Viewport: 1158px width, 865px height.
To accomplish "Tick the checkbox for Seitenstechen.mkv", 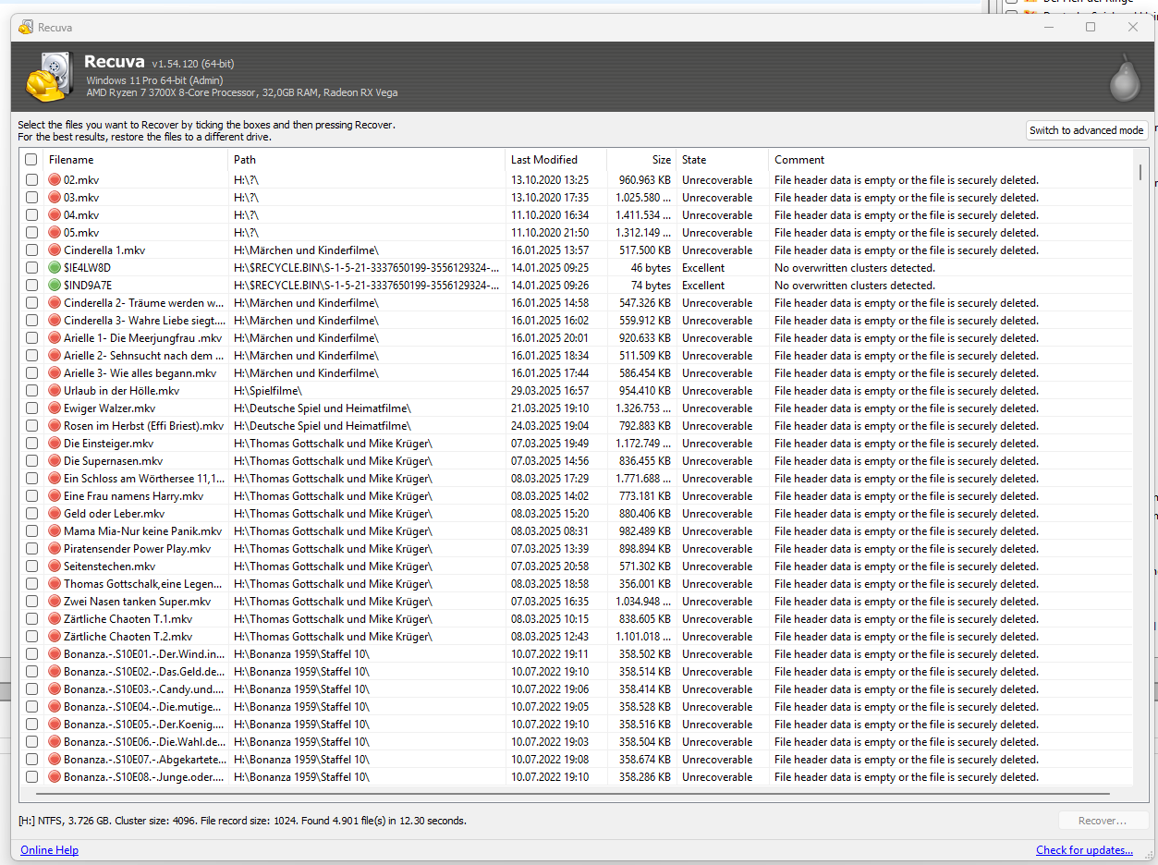I will (31, 567).
